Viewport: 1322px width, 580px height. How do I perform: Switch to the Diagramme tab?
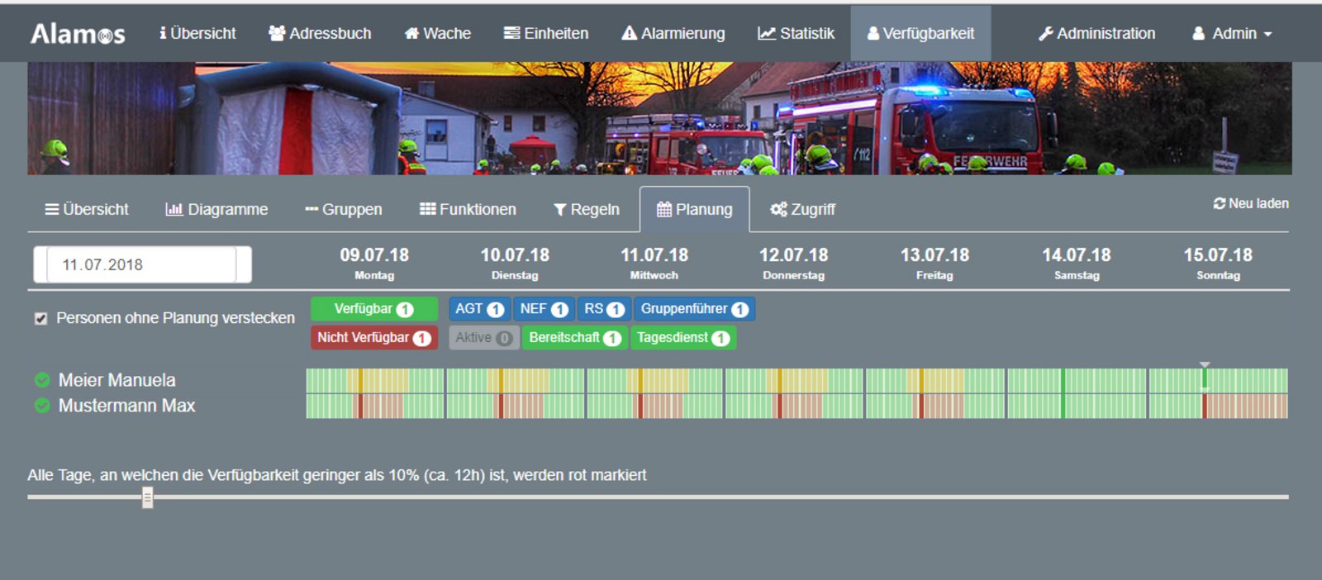pos(216,210)
